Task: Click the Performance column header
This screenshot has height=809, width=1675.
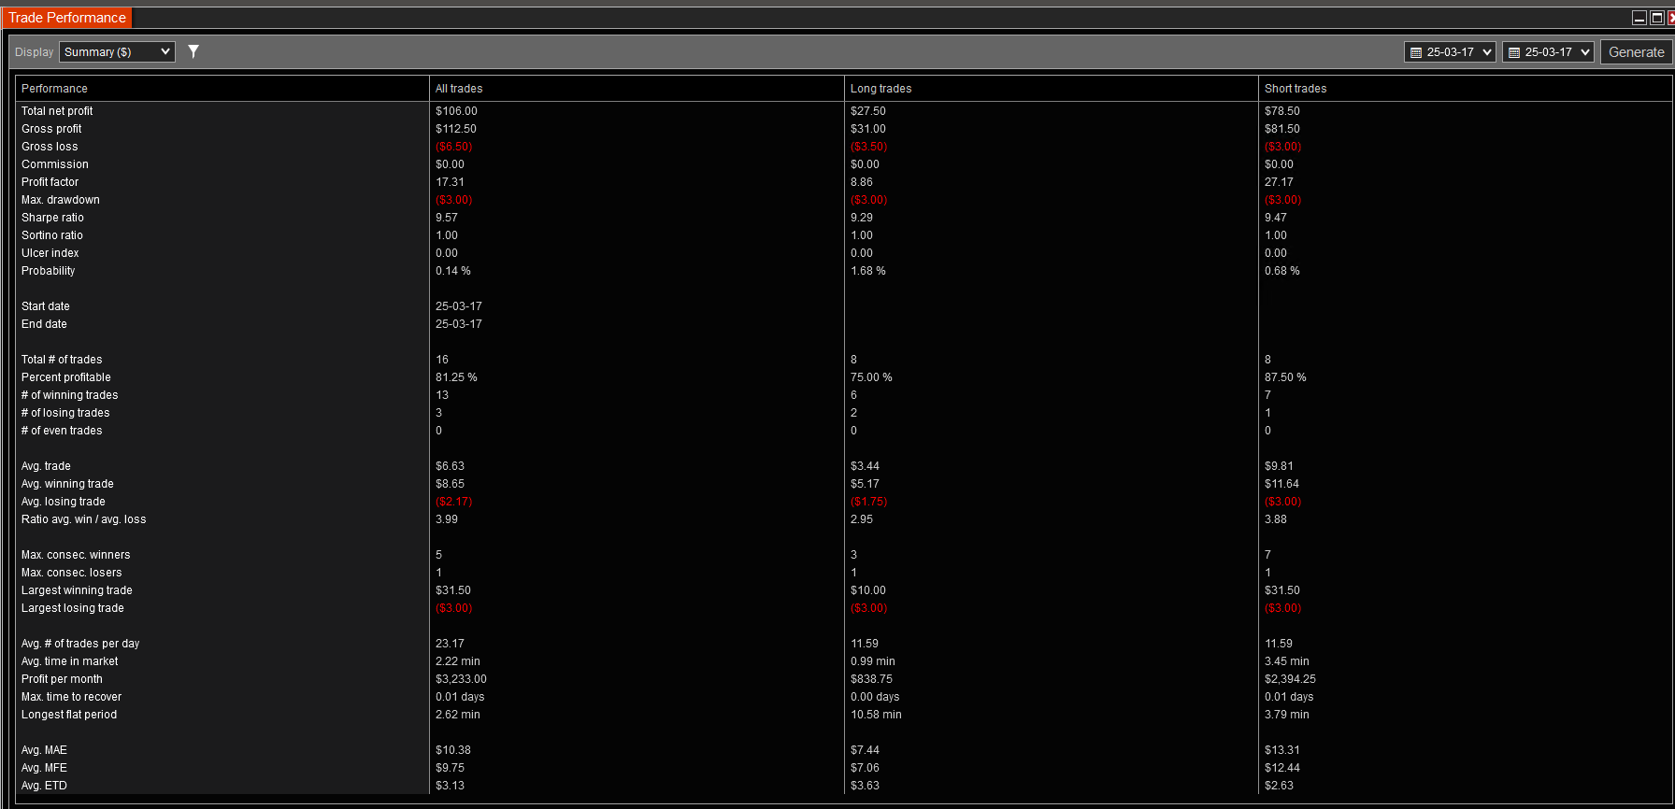Action: tap(54, 89)
